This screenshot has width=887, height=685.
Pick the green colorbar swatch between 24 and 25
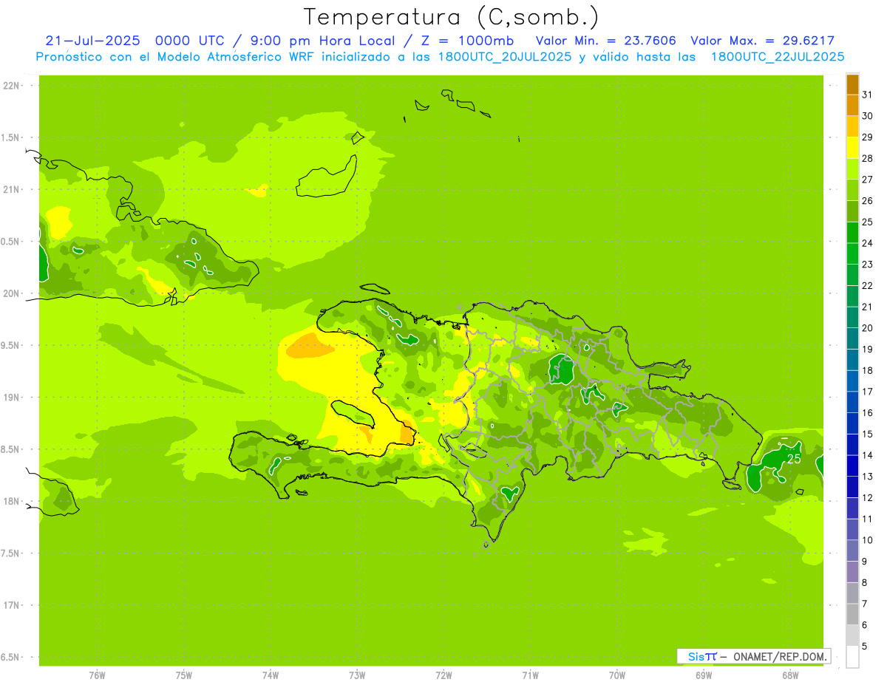click(852, 233)
